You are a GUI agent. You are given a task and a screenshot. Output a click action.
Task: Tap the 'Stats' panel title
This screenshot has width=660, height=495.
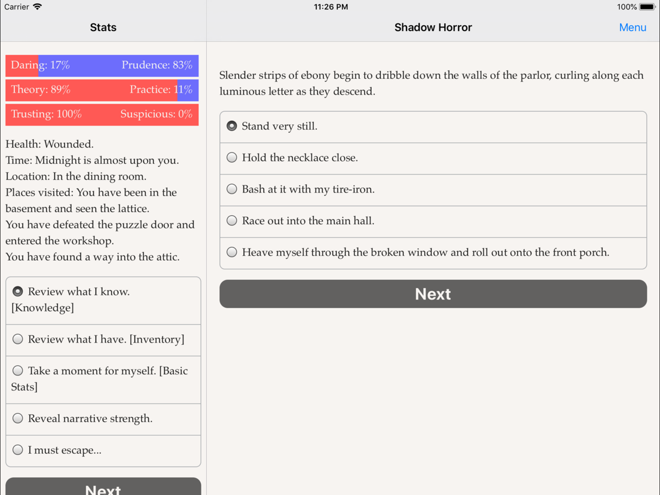103,27
